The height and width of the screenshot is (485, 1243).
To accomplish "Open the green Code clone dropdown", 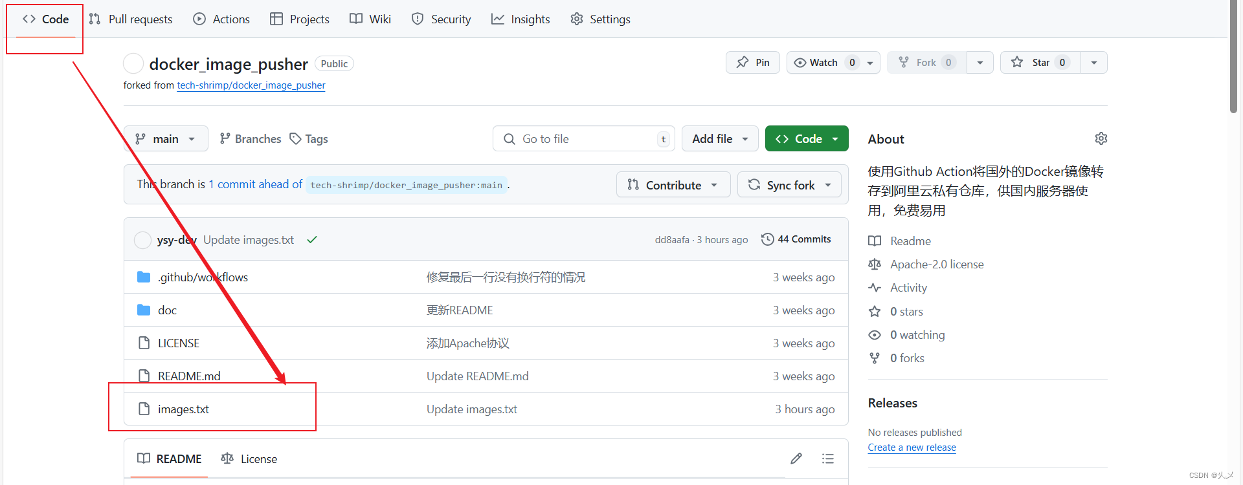I will [807, 139].
